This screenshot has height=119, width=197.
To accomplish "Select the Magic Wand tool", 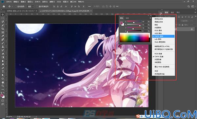I will (x=3, y=25).
